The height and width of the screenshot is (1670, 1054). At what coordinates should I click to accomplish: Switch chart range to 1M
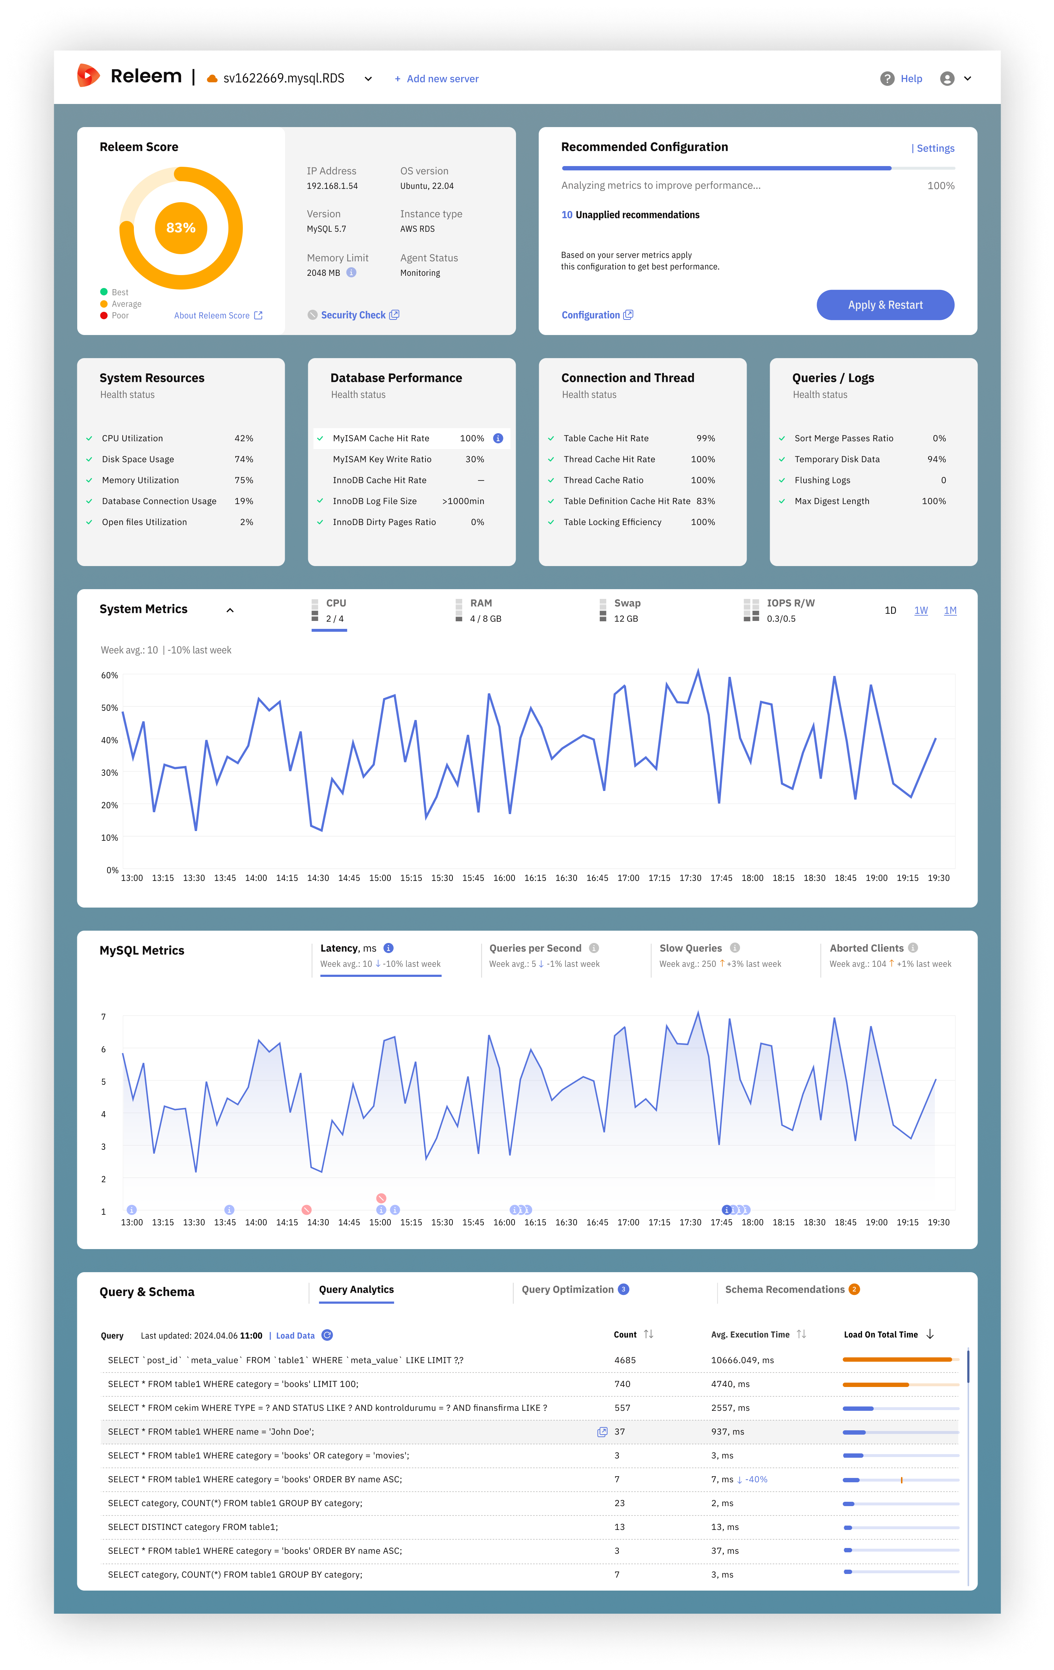(950, 610)
